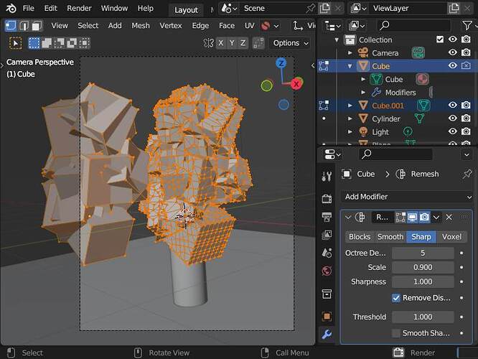
Task: Hide the Light in viewport
Action: (452, 131)
